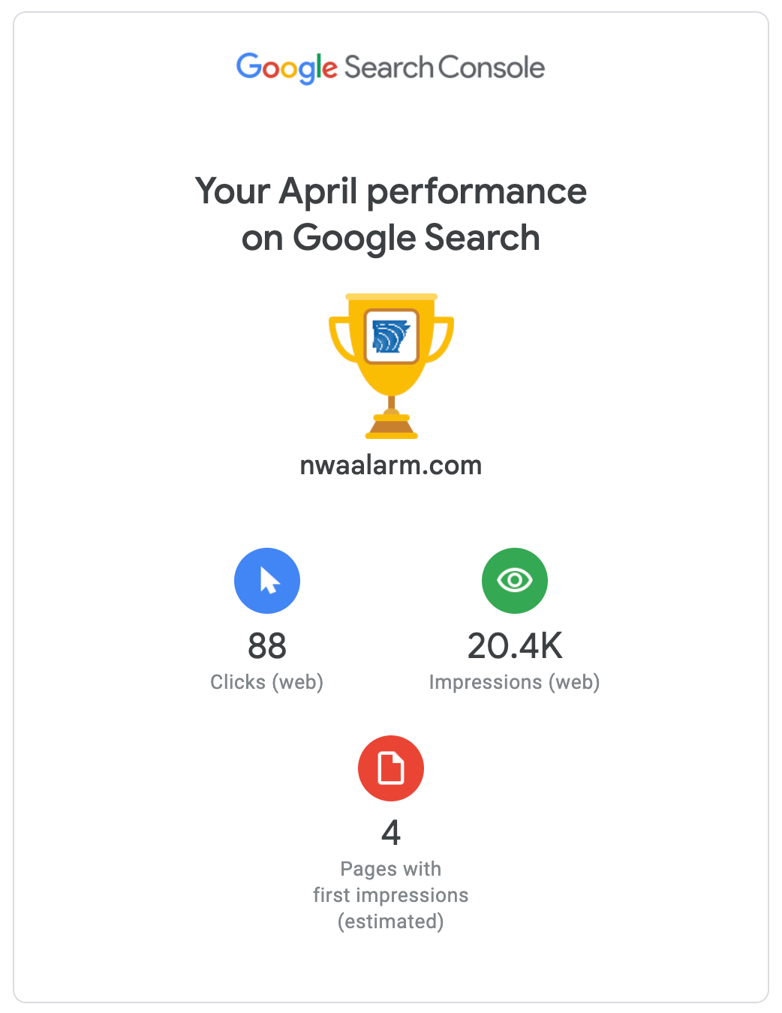Viewport: 782px width, 1013px height.
Task: Click the "(estimated)" label text
Action: tap(391, 921)
